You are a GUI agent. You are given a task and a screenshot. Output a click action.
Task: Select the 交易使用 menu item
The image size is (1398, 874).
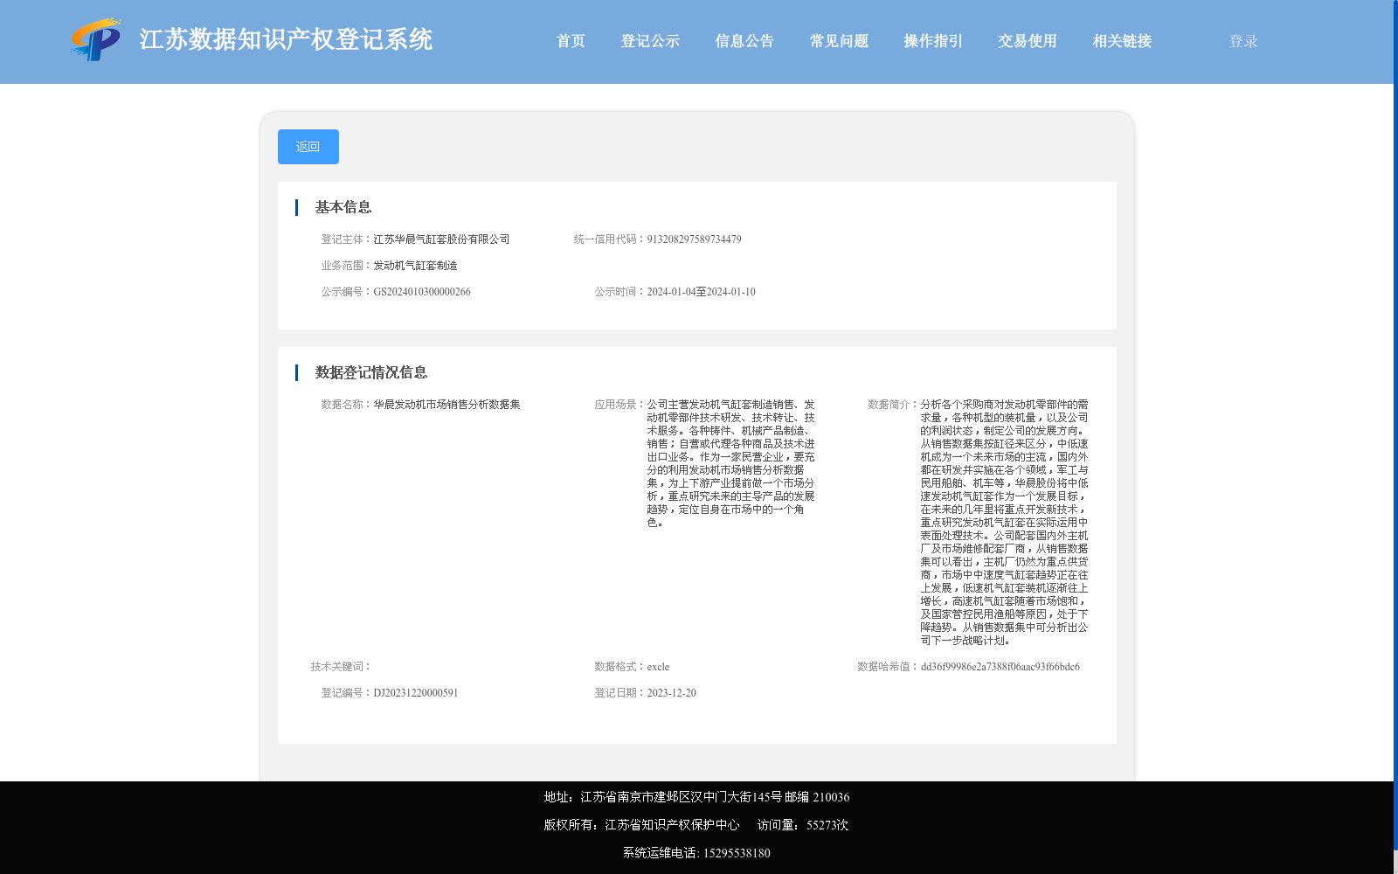pyautogui.click(x=1028, y=41)
